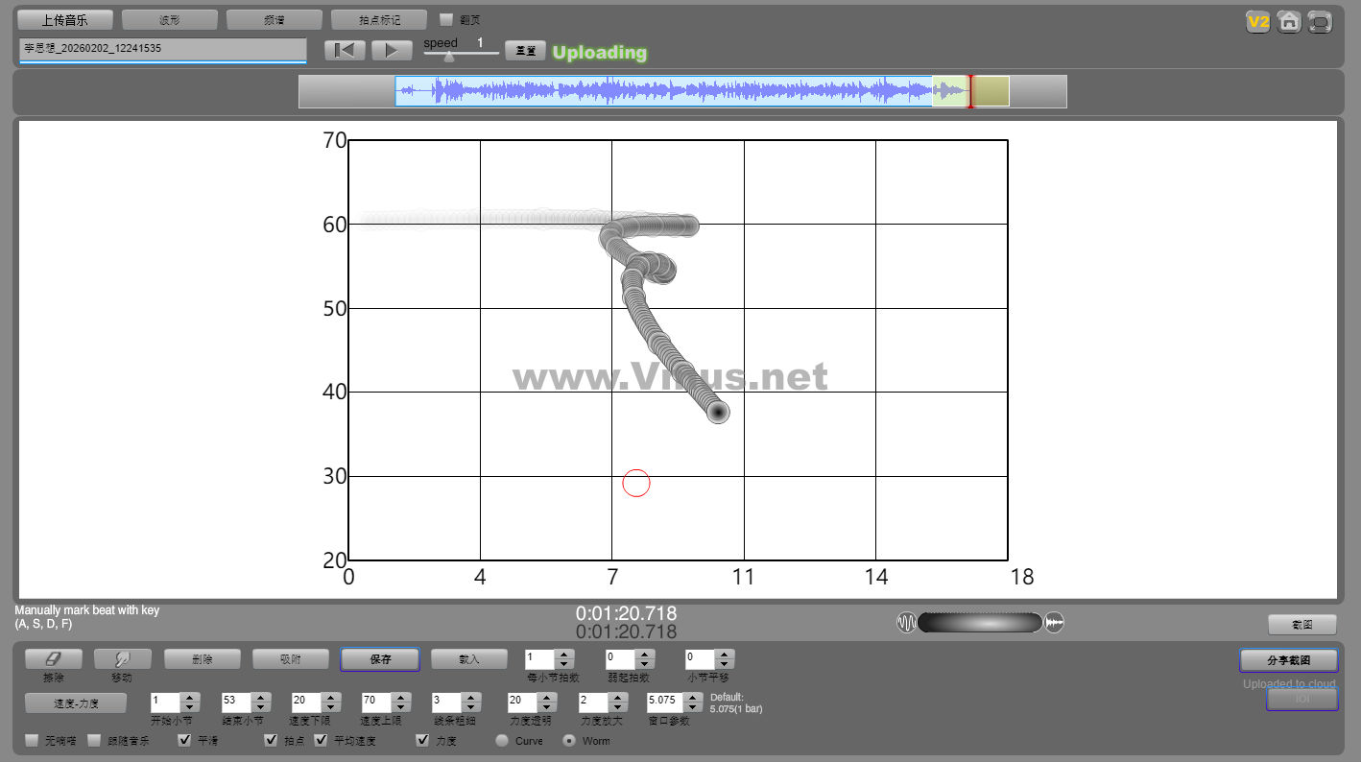Select the Curve radio button
Viewport: 1361px width, 762px height.
pos(502,741)
